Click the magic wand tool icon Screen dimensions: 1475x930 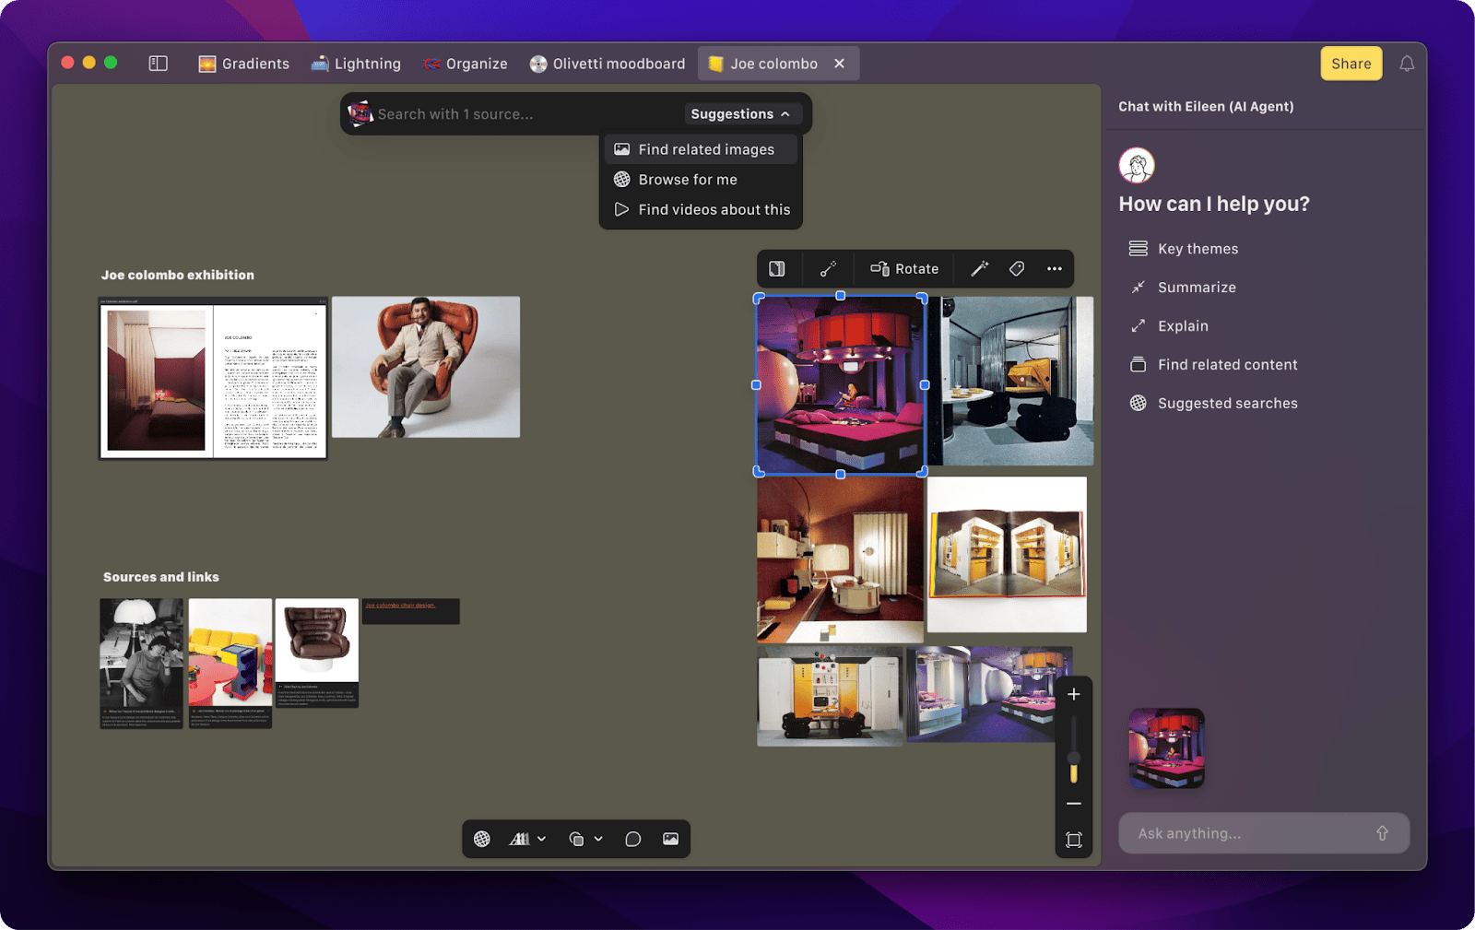[x=979, y=269]
